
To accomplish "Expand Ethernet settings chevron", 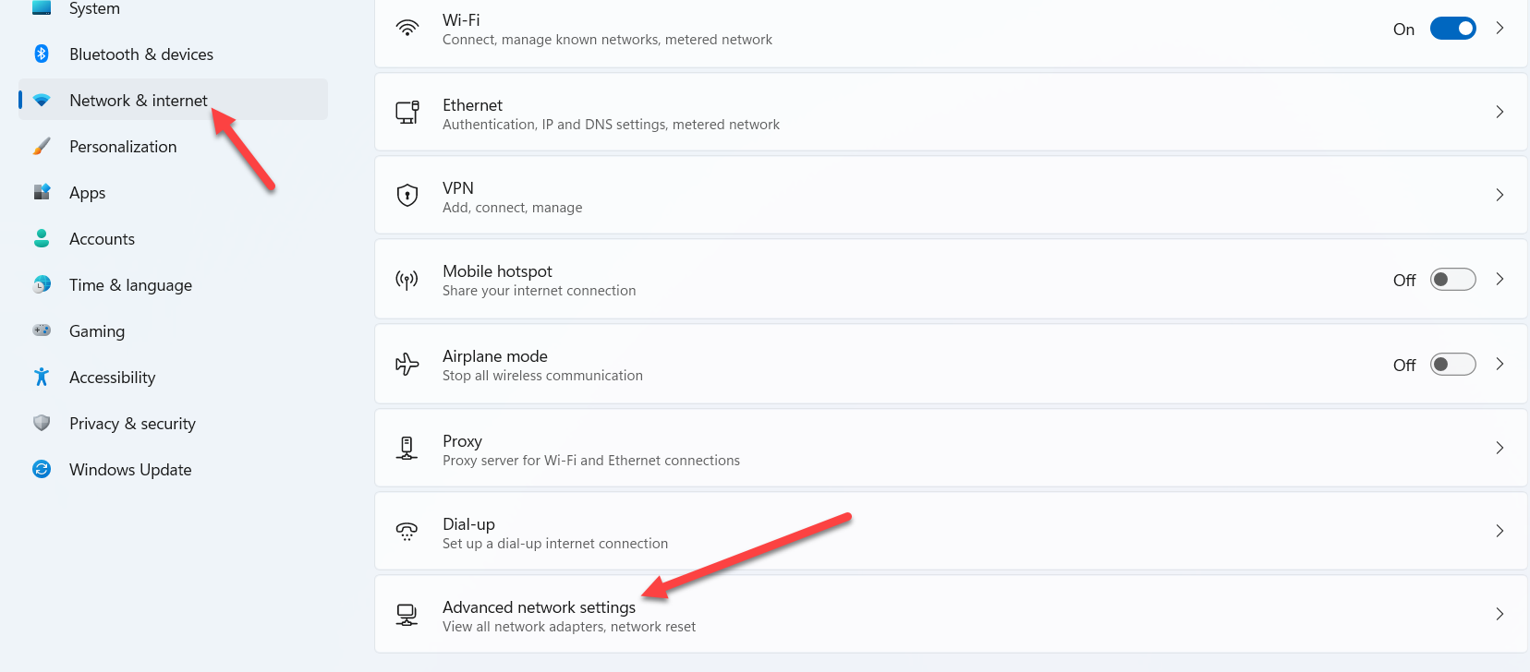I will [x=1500, y=112].
